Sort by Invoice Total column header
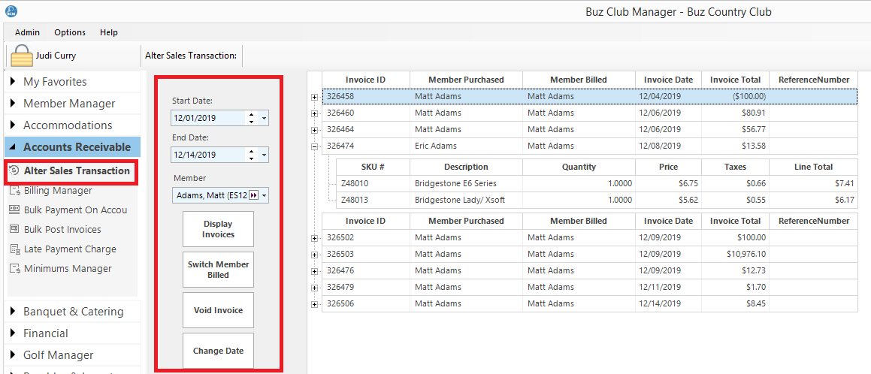Screen dimensions: 871x374 click(x=735, y=80)
